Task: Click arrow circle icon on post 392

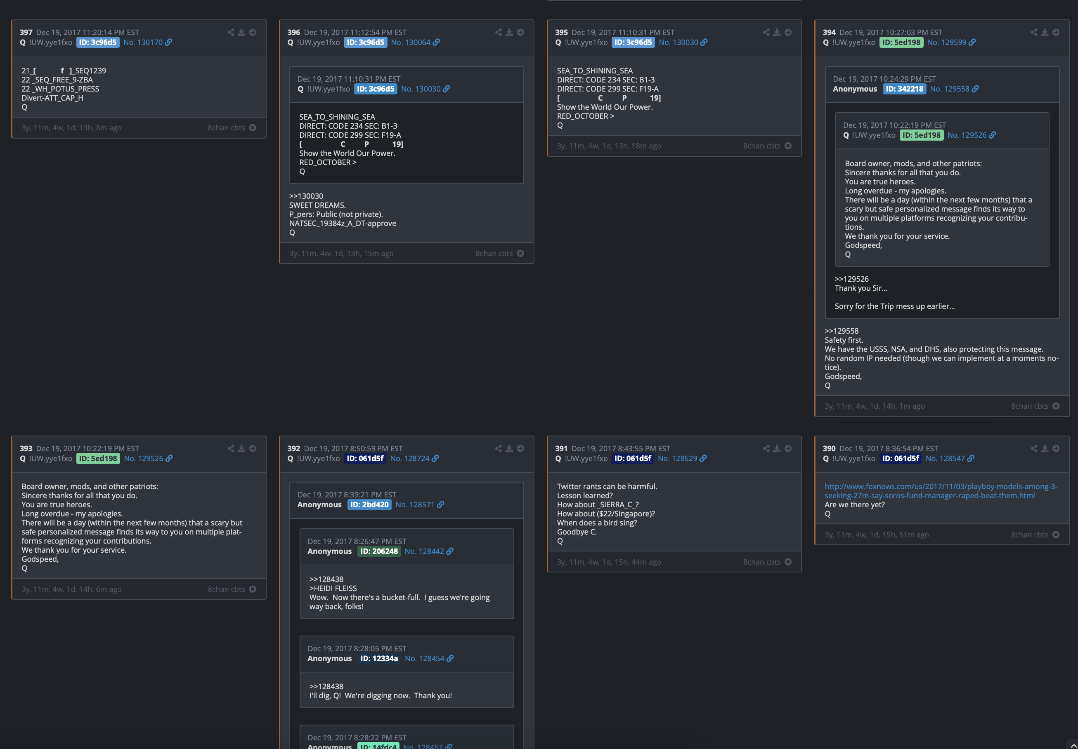Action: coord(520,449)
